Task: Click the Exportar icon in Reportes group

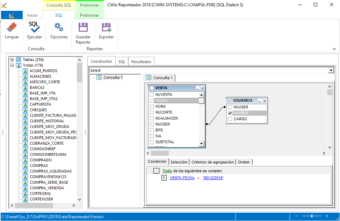Action: pyautogui.click(x=106, y=28)
